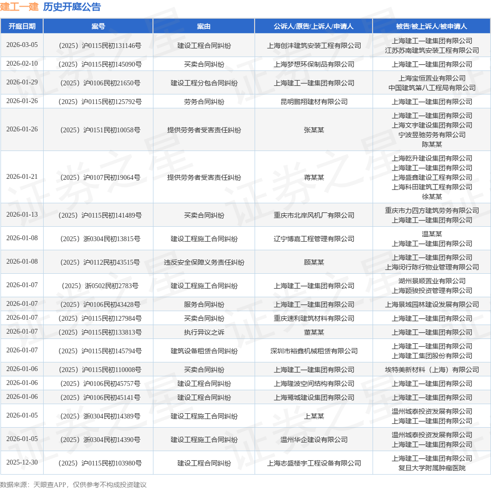491x489 pixels.
Task: Click plaintiff 顾某某
Action: (314, 263)
